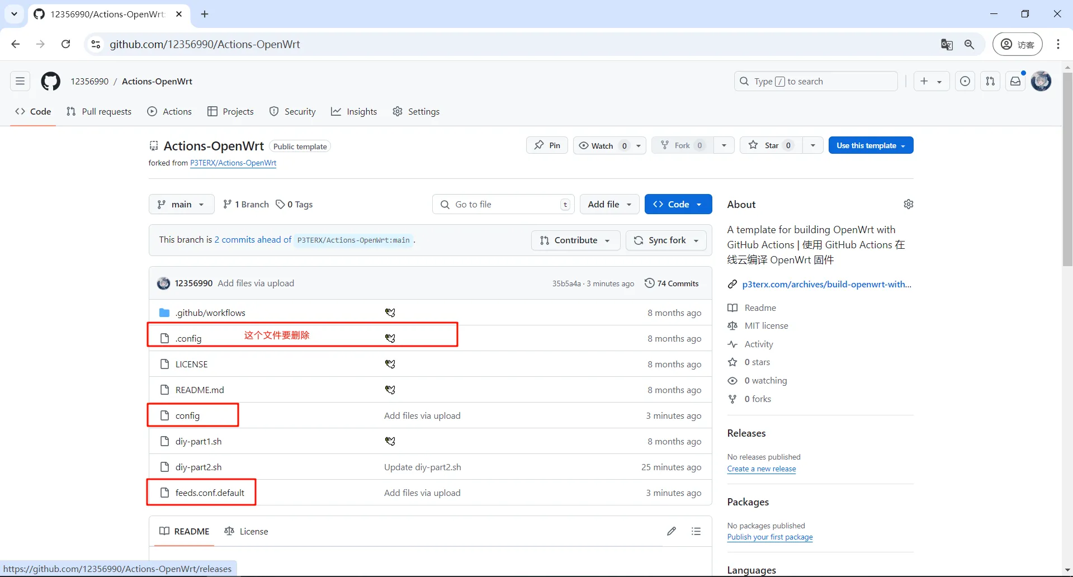Expand the Add file menu
The width and height of the screenshot is (1073, 577).
pyautogui.click(x=609, y=204)
